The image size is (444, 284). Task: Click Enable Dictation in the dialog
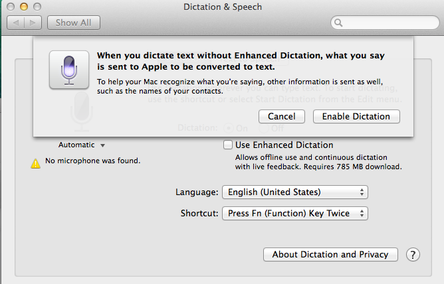(x=356, y=116)
